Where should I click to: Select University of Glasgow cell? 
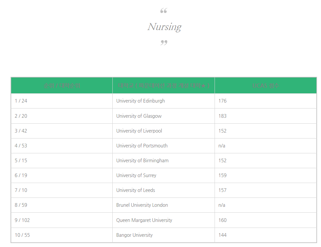click(x=163, y=116)
